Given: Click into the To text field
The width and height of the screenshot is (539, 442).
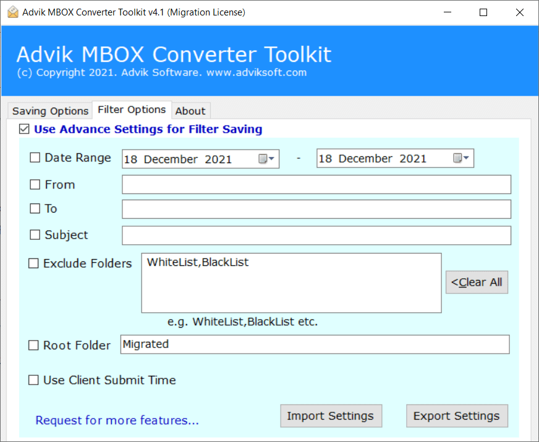Looking at the screenshot, I should (x=316, y=209).
